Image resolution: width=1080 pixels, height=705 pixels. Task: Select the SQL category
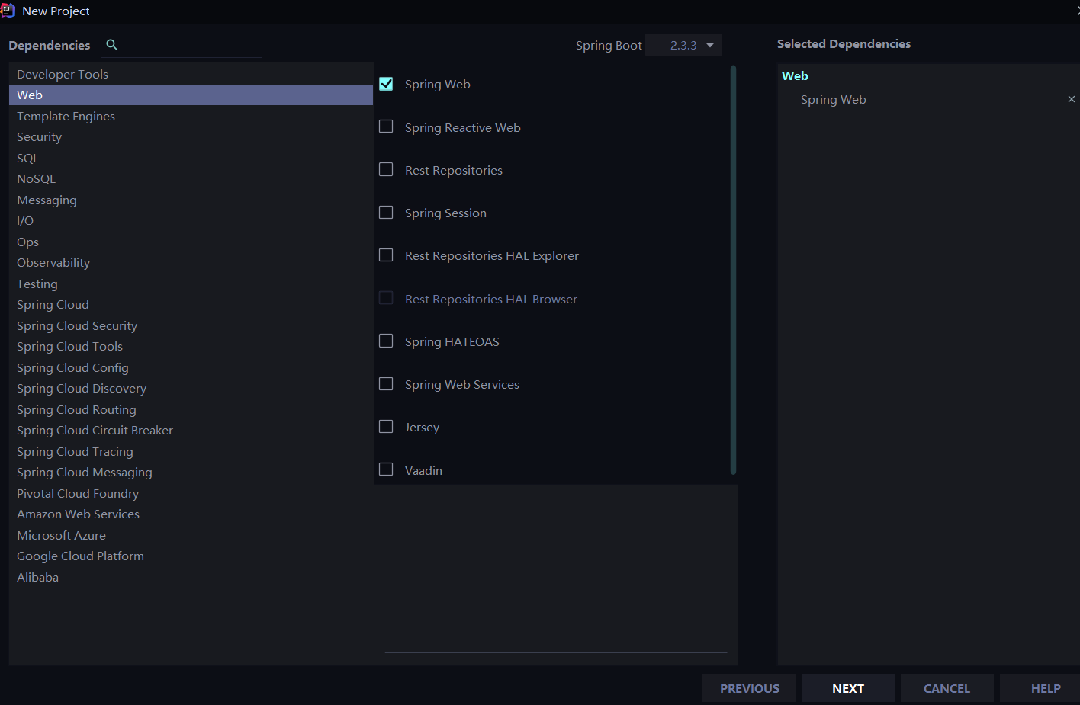point(191,158)
